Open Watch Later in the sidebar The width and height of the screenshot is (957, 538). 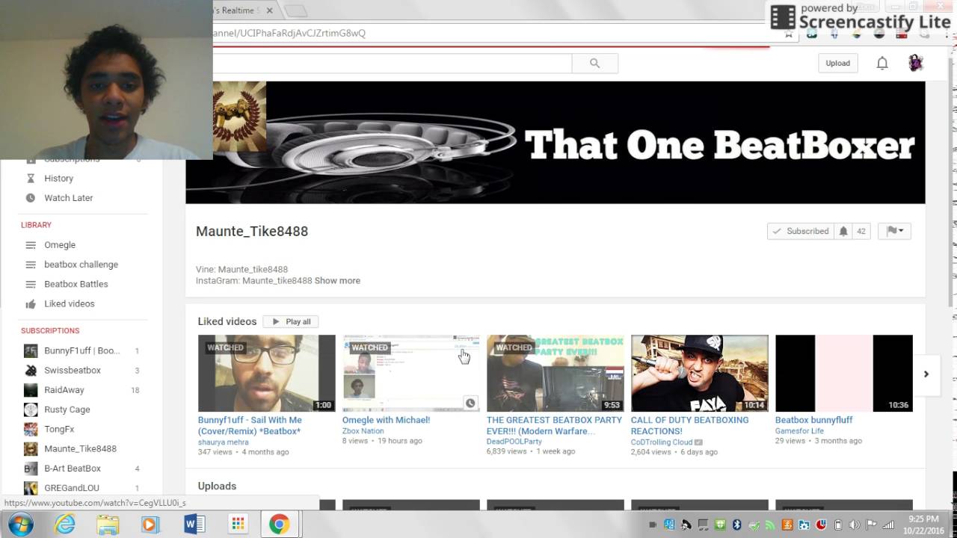[68, 198]
